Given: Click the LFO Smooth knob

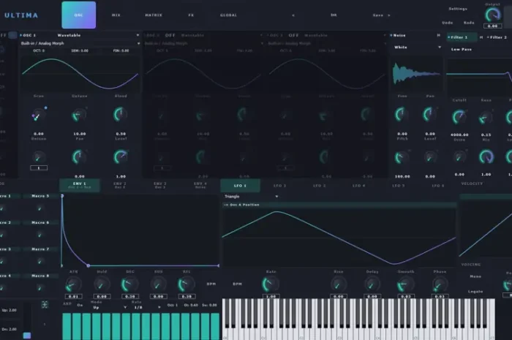Looking at the screenshot, I should [x=405, y=284].
